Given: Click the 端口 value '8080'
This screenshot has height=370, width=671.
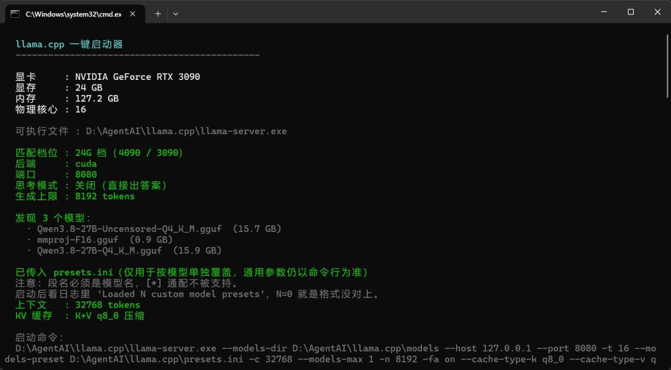Looking at the screenshot, I should (86, 174).
